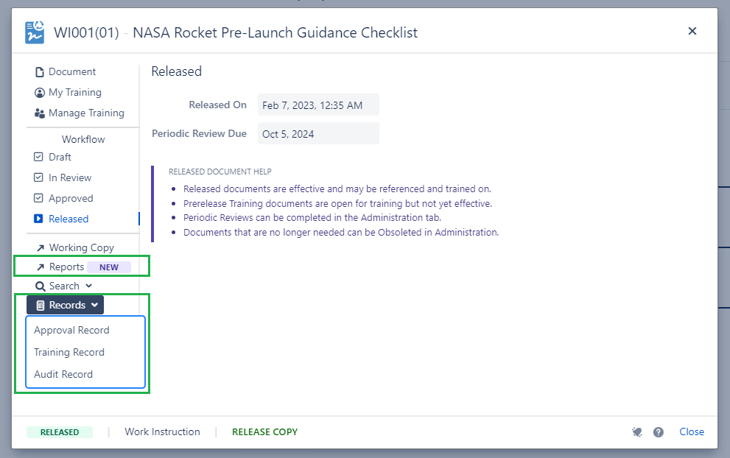Select the Released workflow step
Image resolution: width=730 pixels, height=458 pixels.
tap(68, 219)
